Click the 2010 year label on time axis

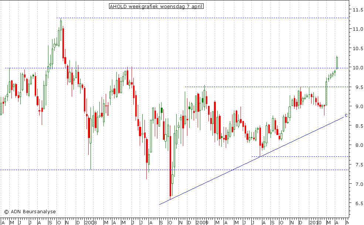pos(316,222)
